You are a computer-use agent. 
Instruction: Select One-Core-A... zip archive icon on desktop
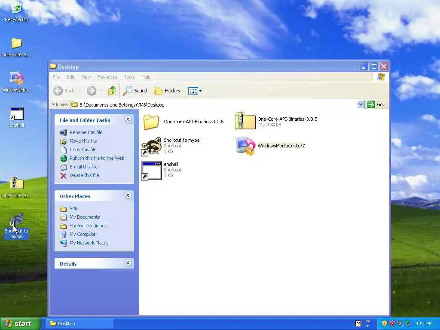17,187
